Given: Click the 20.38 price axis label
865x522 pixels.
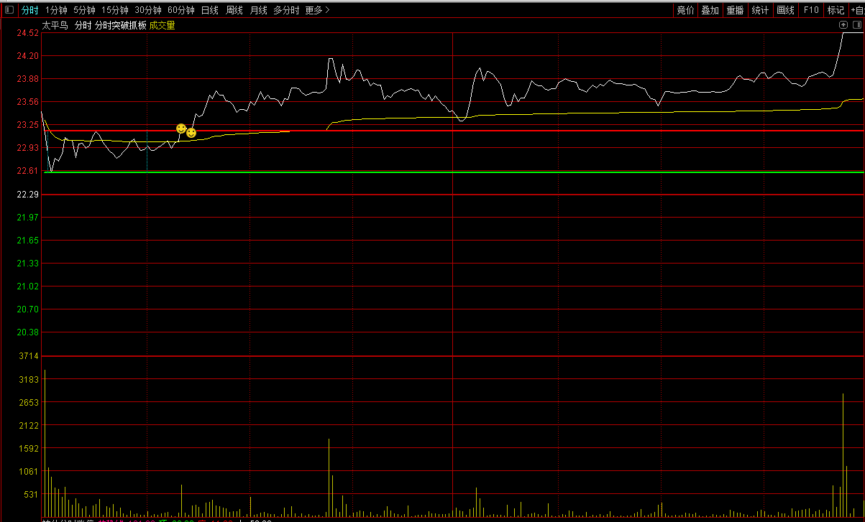Looking at the screenshot, I should 28,332.
